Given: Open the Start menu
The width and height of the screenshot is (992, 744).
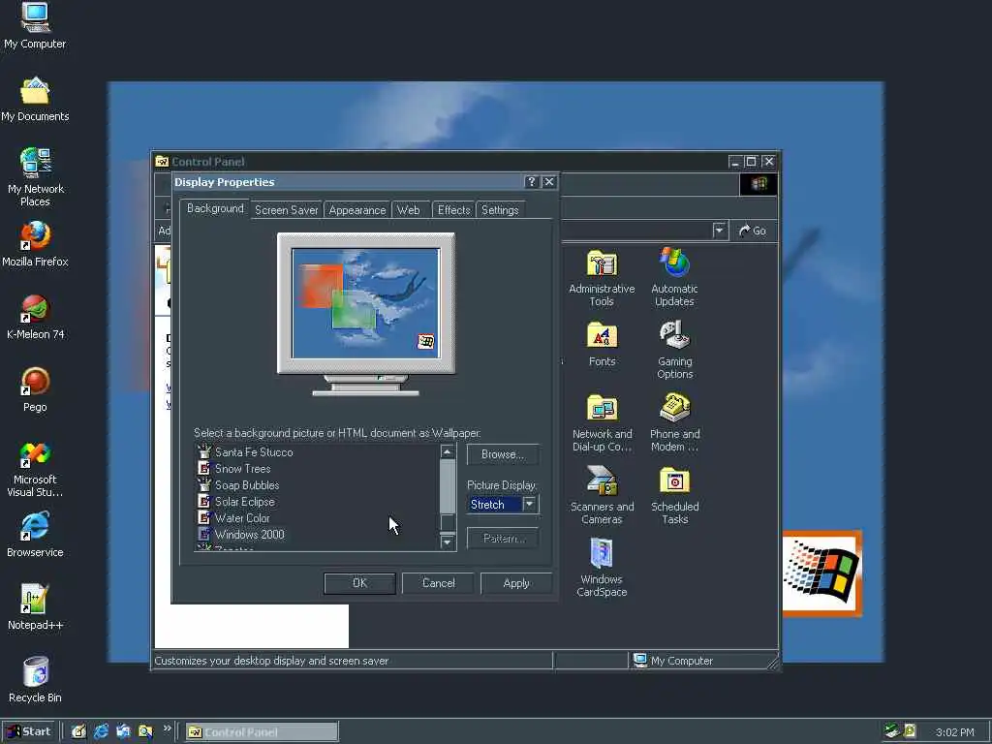Looking at the screenshot, I should click(30, 731).
